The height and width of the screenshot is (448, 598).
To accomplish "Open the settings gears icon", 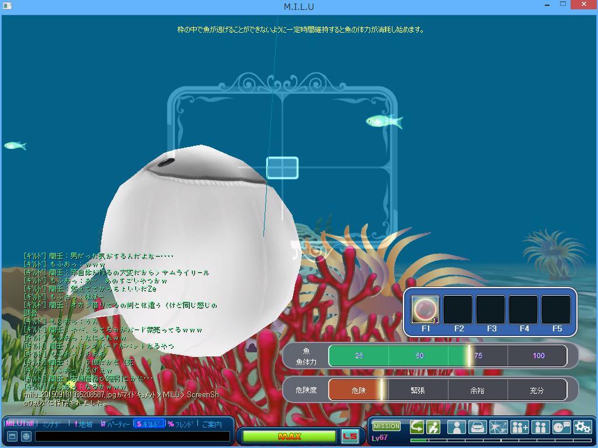I will 582,428.
